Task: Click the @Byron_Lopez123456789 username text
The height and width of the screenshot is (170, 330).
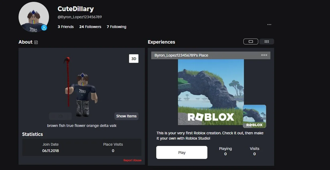Action: 80,17
